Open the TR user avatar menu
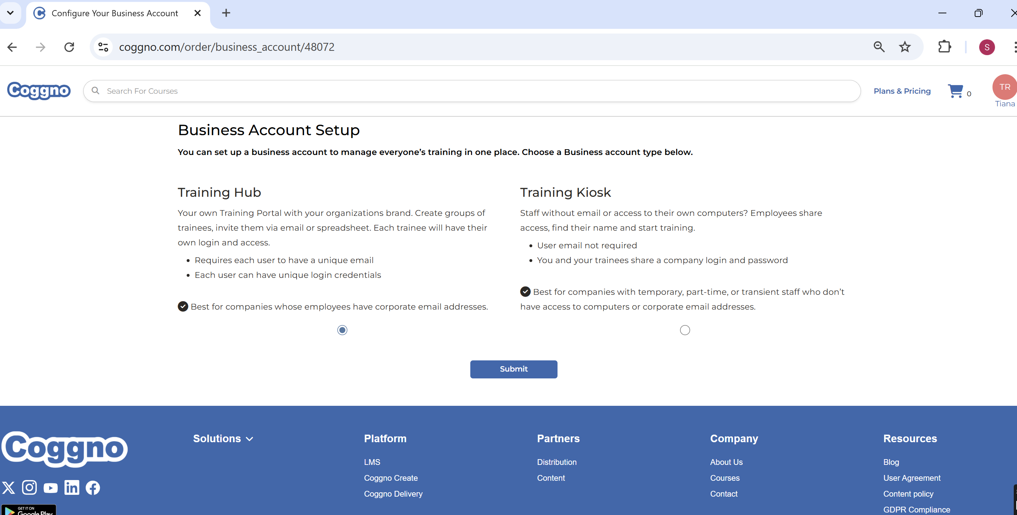Screen dimensions: 1017x515 pyautogui.click(x=1004, y=87)
